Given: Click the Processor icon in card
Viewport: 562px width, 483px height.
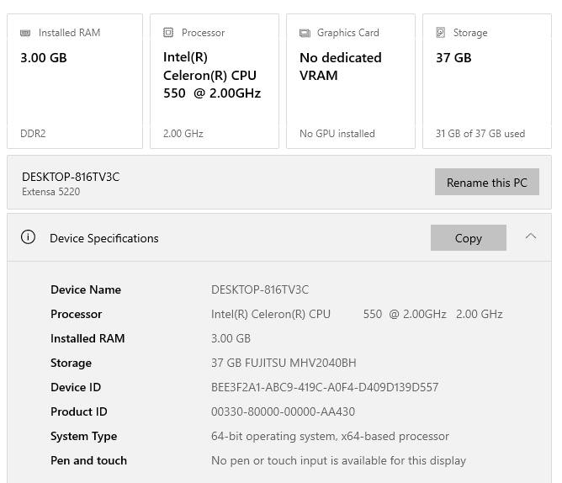Looking at the screenshot, I should point(168,33).
